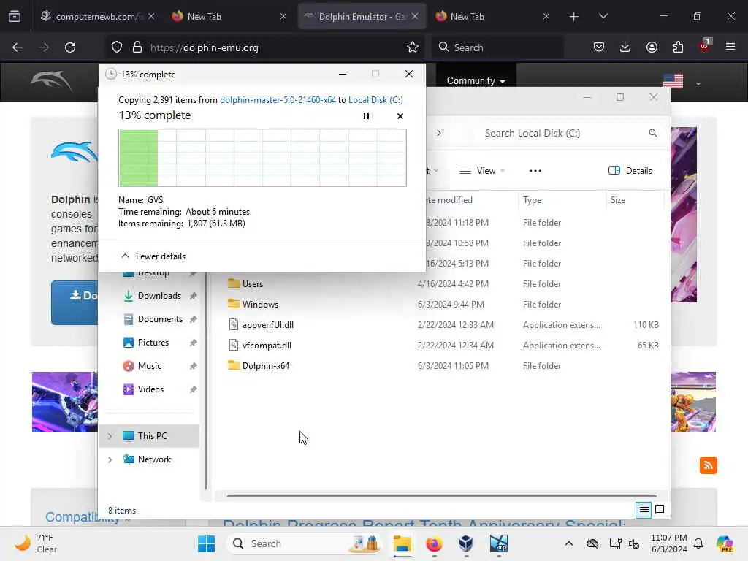748x561 pixels.
Task: Open the Windows Start menu
Action: tap(206, 543)
